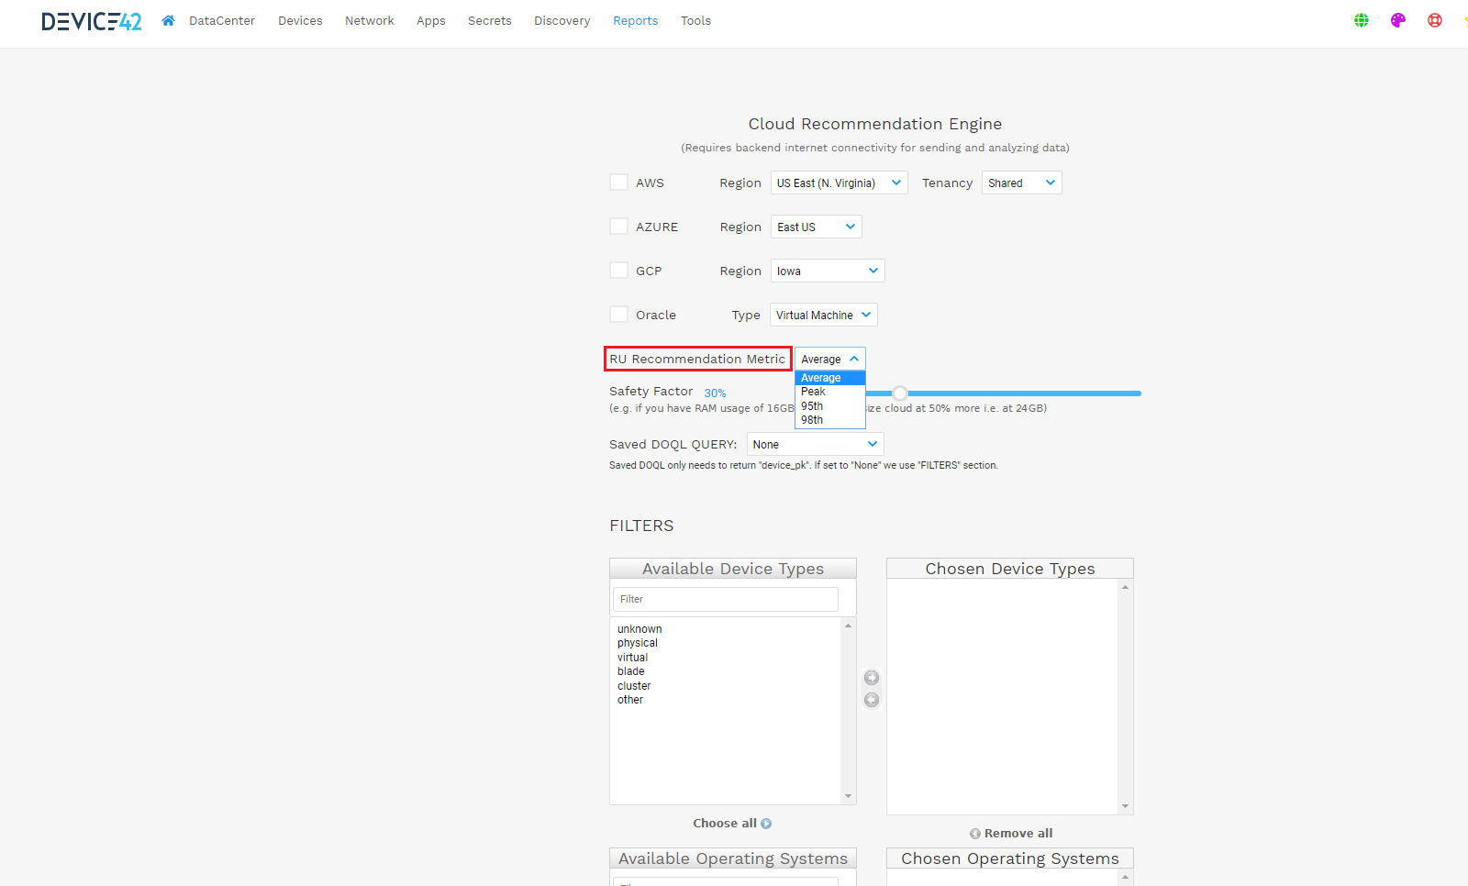Open the Tools menu
The image size is (1468, 886).
695,20
